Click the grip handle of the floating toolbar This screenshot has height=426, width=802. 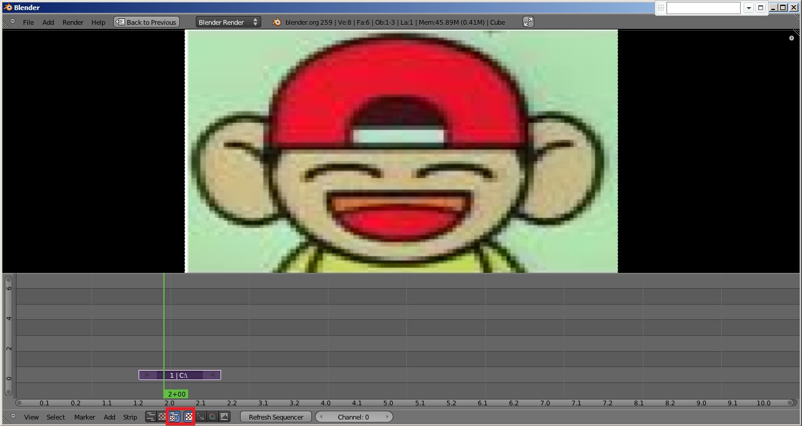(660, 8)
